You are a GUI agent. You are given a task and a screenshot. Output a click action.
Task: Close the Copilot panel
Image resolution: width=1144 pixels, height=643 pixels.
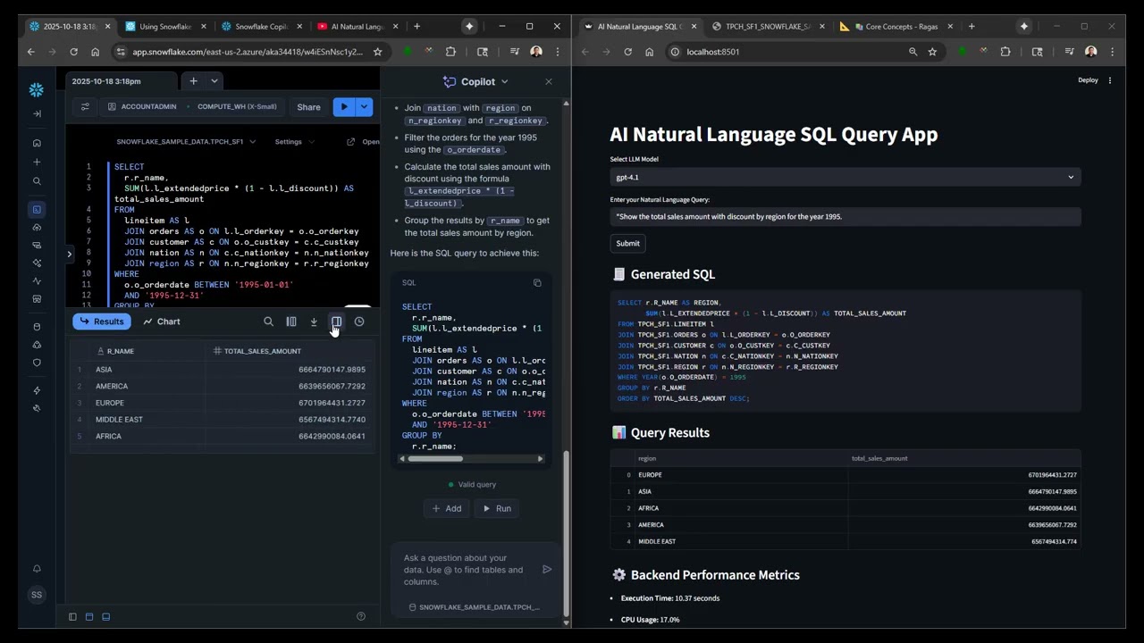(x=549, y=81)
